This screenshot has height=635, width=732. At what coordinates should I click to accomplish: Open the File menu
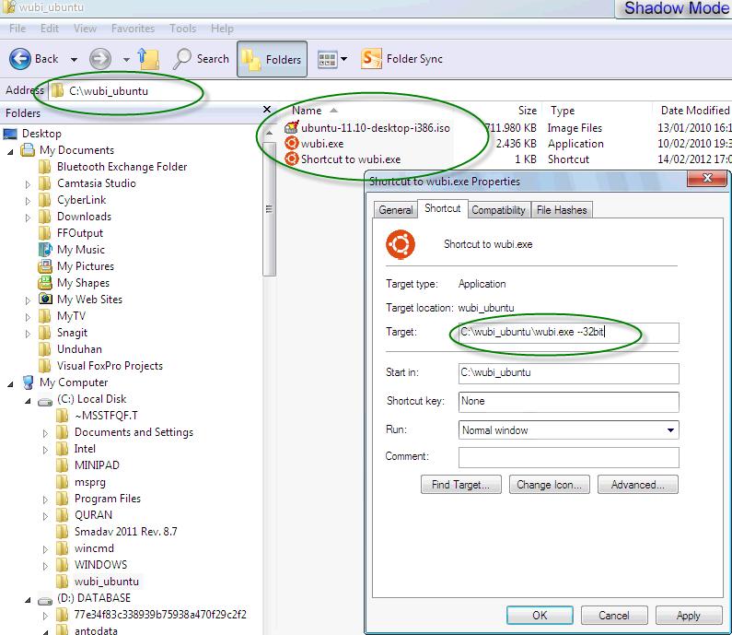pos(17,29)
